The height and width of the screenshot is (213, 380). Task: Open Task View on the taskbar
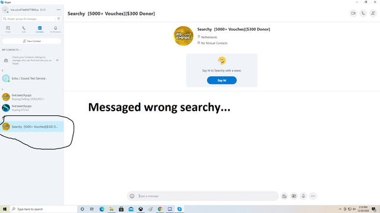(x=92, y=209)
